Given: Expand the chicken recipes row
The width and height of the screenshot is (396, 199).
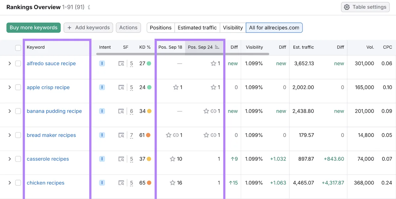Looking at the screenshot, I should coord(10,183).
